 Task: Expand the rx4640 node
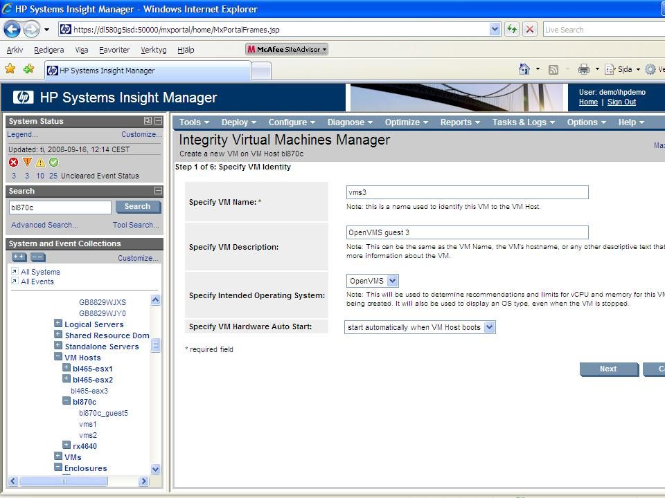[66, 445]
